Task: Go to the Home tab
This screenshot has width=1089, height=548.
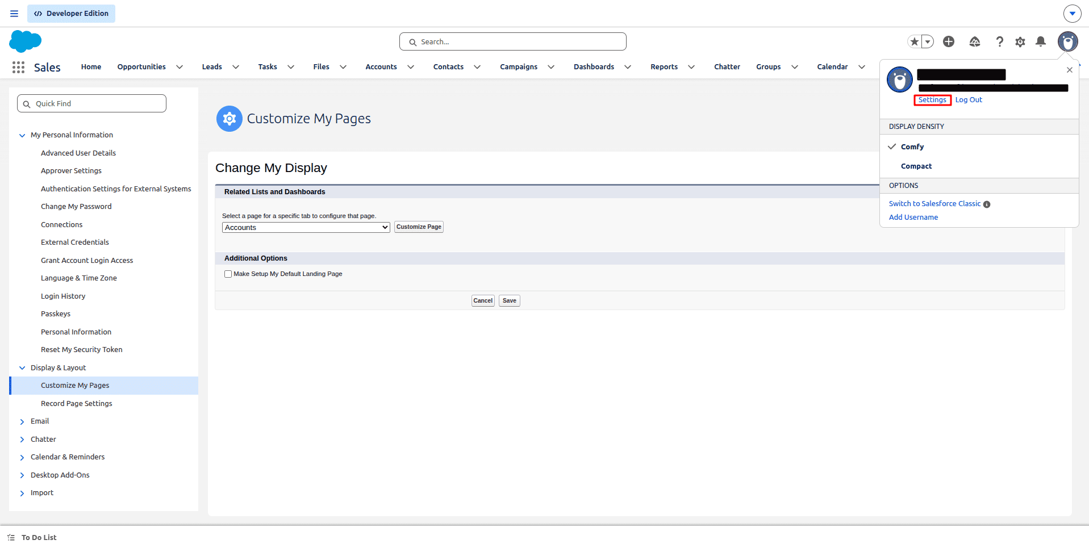Action: [x=91, y=67]
